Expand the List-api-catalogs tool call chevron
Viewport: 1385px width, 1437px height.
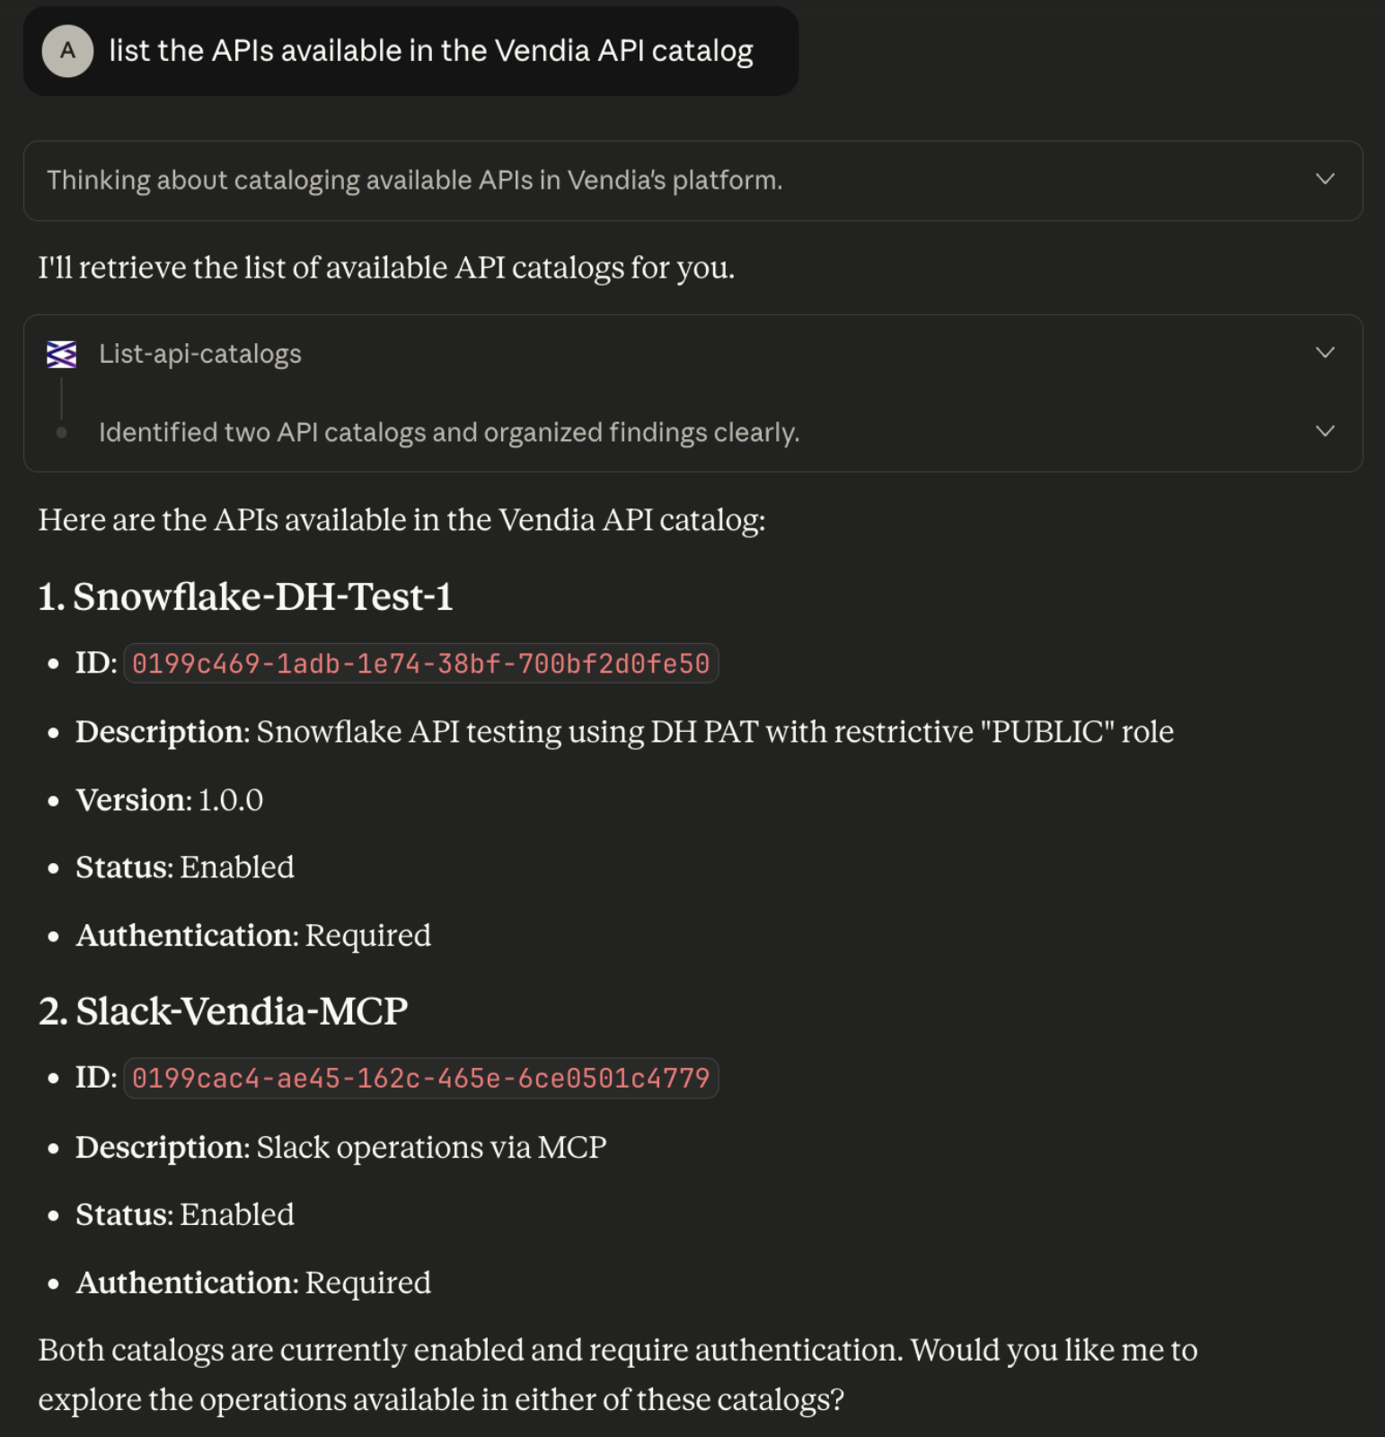tap(1325, 353)
